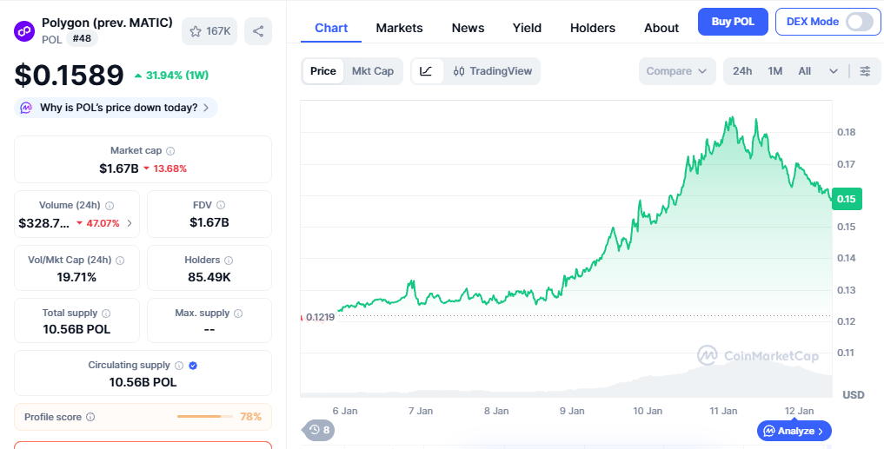Switch to the Chart tab
The height and width of the screenshot is (449, 884).
pyautogui.click(x=331, y=28)
